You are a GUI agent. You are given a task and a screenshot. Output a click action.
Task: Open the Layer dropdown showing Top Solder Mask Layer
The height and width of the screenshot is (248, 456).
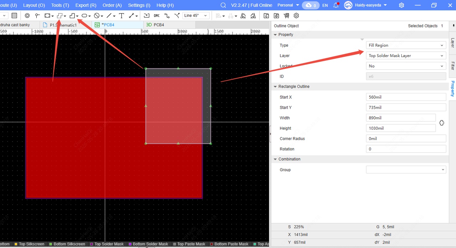(x=406, y=56)
